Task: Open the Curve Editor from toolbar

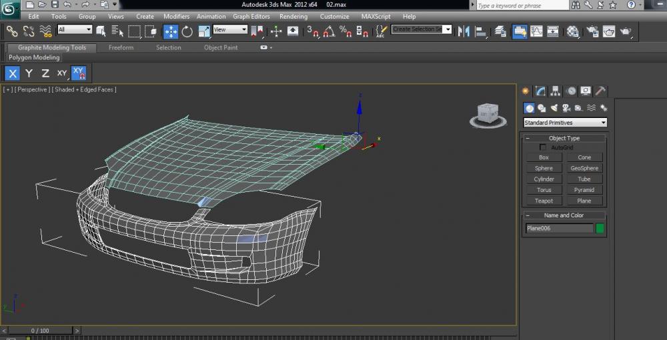Action: pyautogui.click(x=536, y=31)
